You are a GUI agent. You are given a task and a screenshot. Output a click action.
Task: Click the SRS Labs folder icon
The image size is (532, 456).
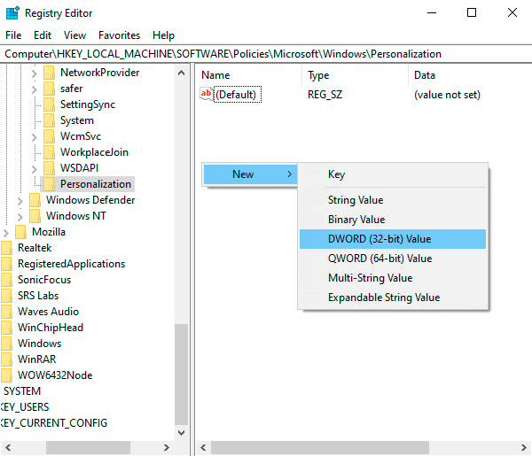click(6, 296)
